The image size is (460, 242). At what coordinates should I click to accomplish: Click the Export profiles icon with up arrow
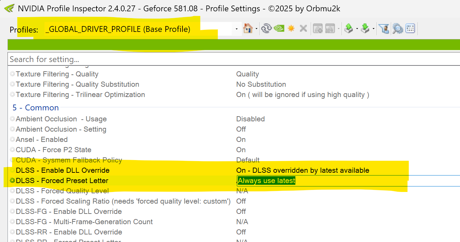pyautogui.click(x=348, y=29)
